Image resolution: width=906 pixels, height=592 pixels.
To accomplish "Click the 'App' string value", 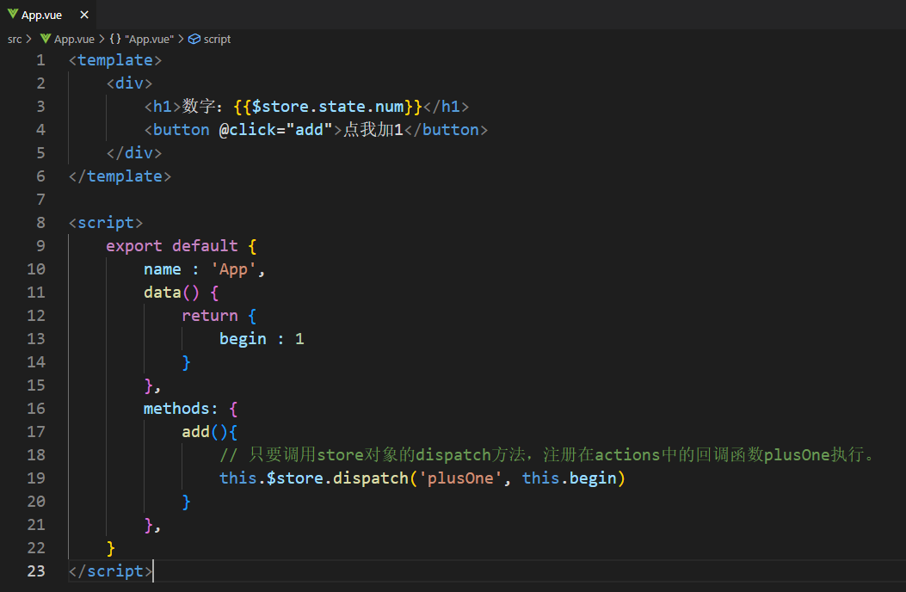I will coord(233,269).
